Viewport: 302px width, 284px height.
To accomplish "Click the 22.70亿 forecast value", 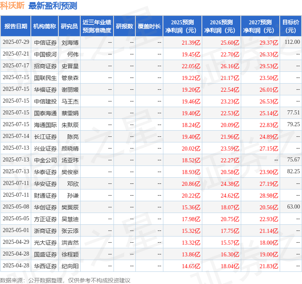I will pyautogui.click(x=230, y=54).
